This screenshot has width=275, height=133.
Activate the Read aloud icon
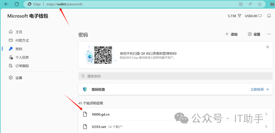[x=250, y=4]
